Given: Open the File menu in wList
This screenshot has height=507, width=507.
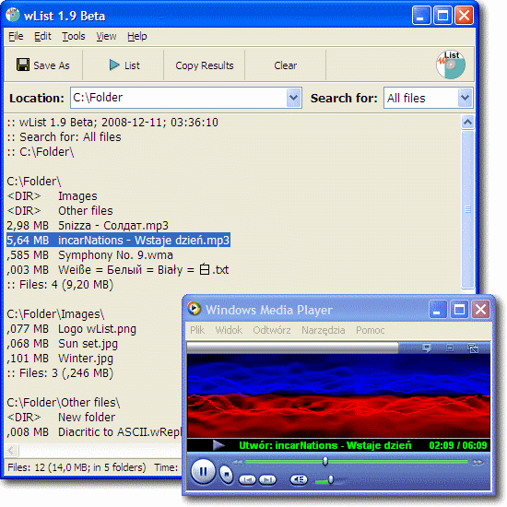Looking at the screenshot, I should (x=16, y=36).
